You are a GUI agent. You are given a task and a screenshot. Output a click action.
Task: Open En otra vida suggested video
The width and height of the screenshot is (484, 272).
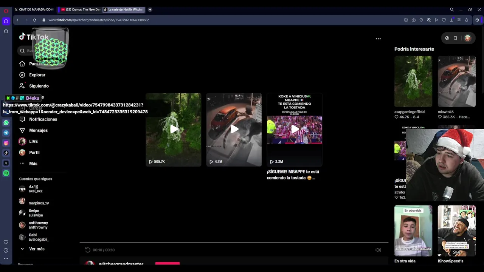click(413, 231)
